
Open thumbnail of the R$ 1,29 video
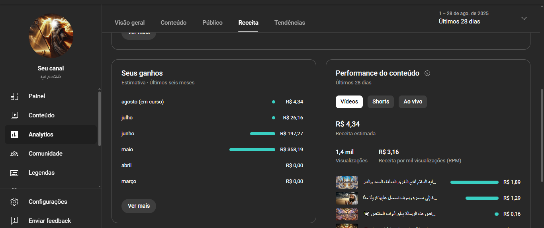(347, 198)
